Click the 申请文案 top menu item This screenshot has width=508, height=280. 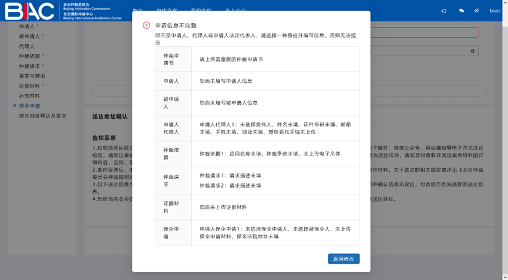coord(167,11)
